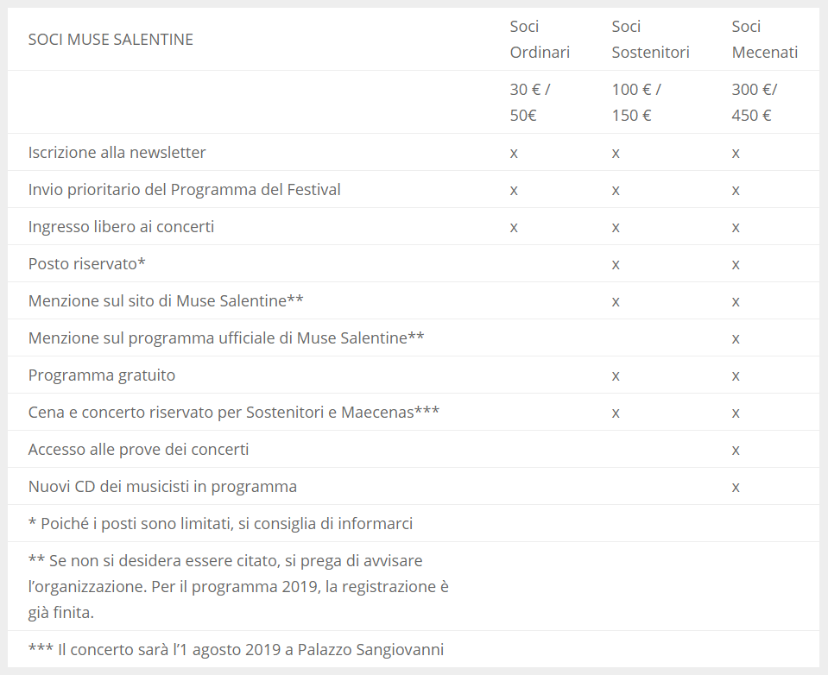Select the Soci Sostenitori column header

coord(650,40)
